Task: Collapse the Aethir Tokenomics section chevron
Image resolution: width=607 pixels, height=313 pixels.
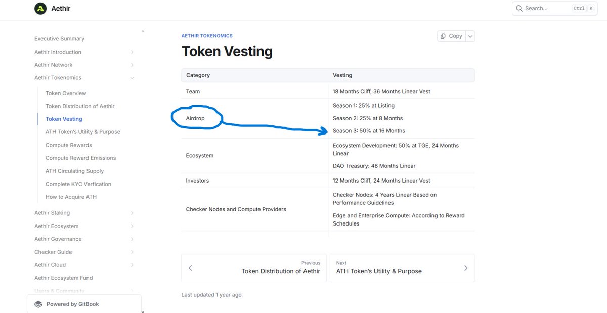Action: [132, 78]
